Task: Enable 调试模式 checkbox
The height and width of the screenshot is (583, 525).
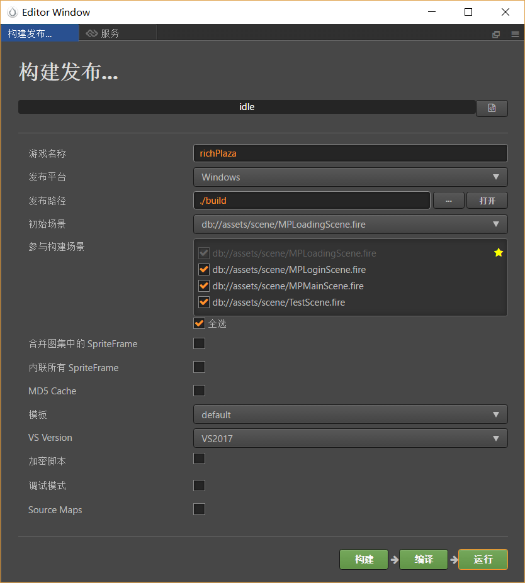Action: pos(199,486)
